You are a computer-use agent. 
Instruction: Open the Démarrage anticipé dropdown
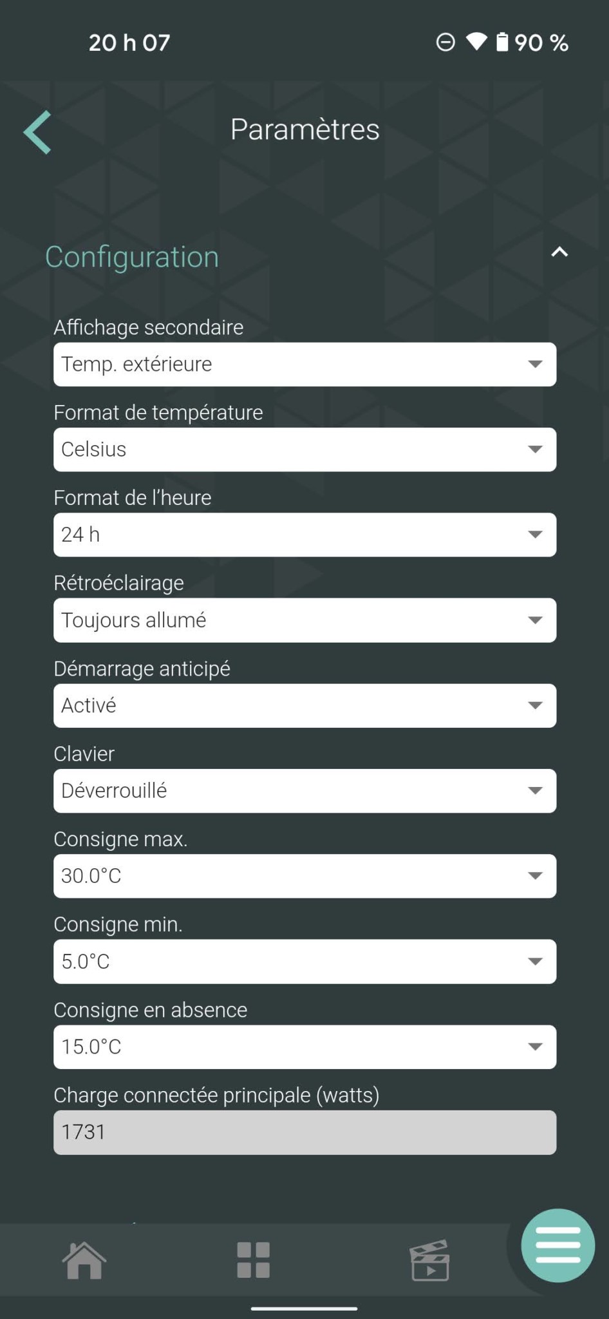[x=304, y=705]
